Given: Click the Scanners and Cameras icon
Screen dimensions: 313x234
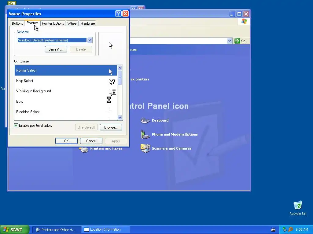Looking at the screenshot, I should tap(145, 148).
